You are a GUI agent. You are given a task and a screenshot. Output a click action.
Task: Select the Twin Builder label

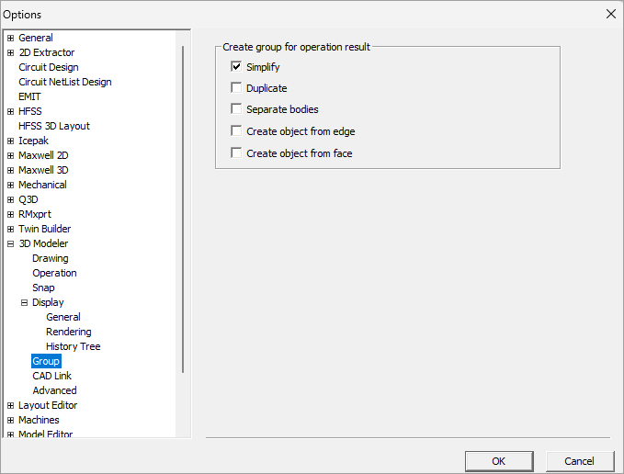pos(44,229)
